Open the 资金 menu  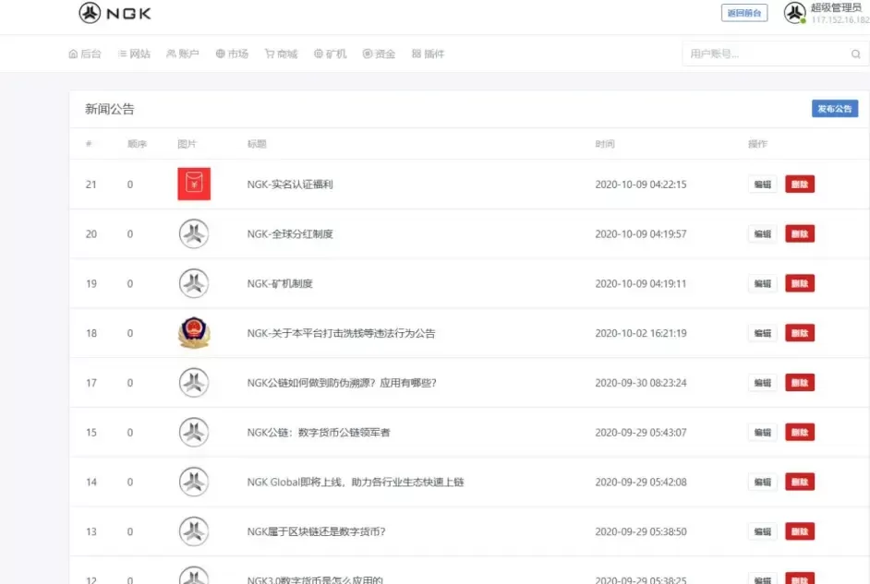coord(379,54)
